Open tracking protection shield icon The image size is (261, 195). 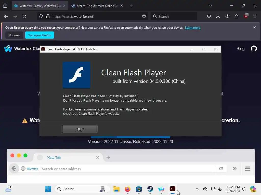[41, 17]
